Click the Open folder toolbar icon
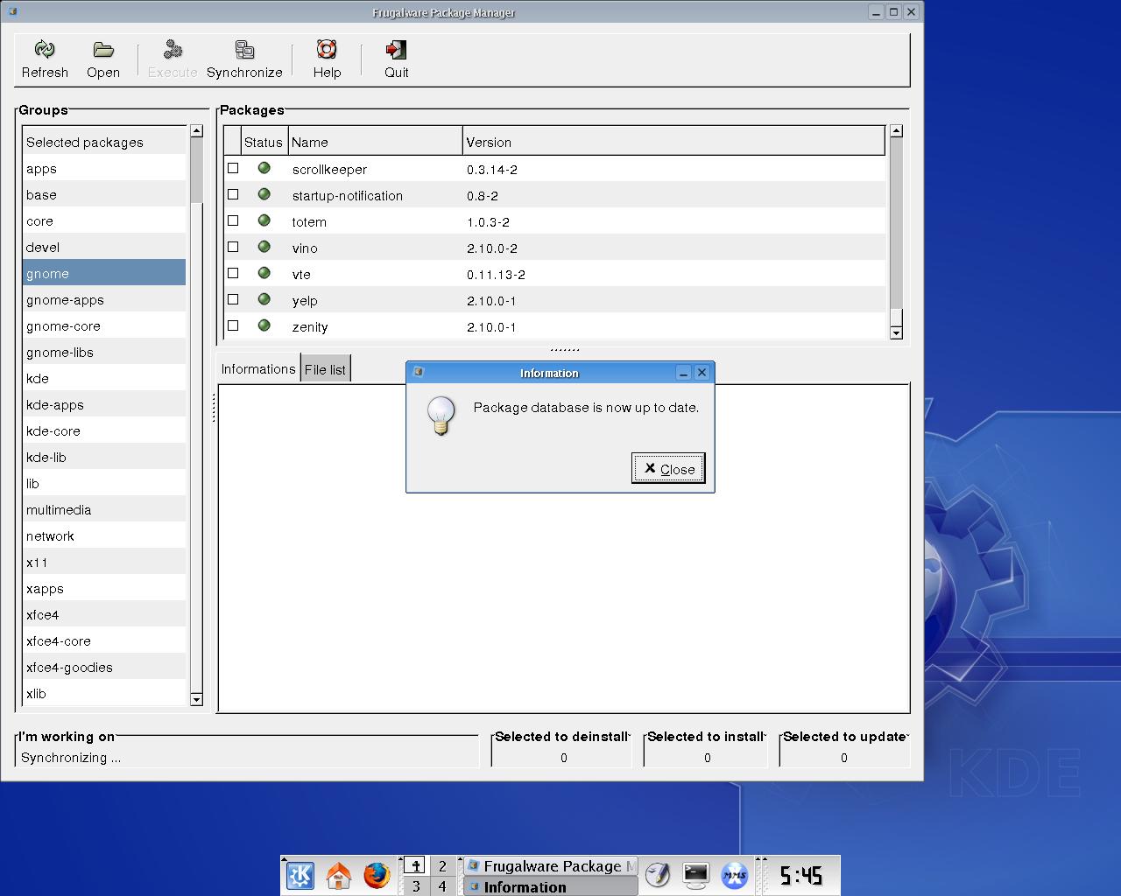1121x896 pixels. pyautogui.click(x=103, y=50)
